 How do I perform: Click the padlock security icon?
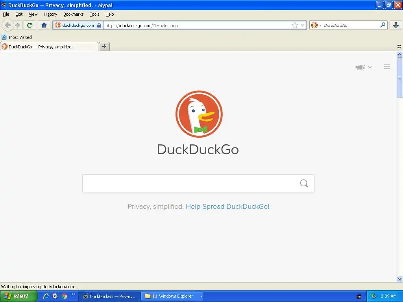pos(99,25)
